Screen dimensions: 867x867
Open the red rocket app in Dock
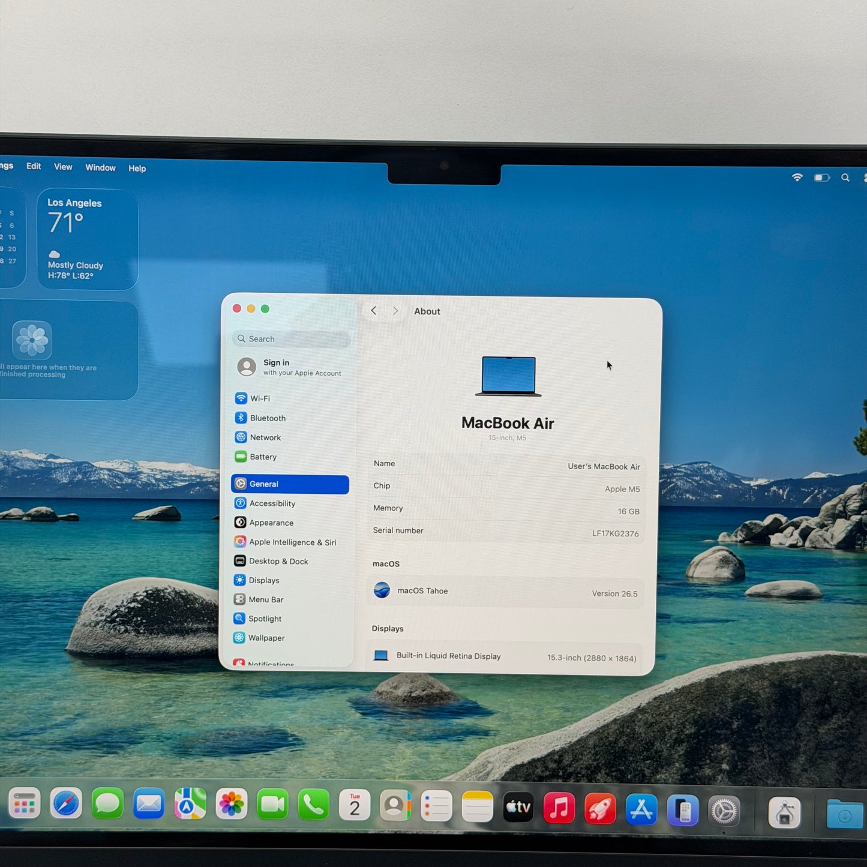pos(600,808)
